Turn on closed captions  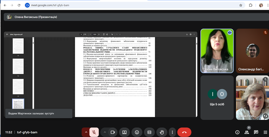pyautogui.click(x=149, y=132)
